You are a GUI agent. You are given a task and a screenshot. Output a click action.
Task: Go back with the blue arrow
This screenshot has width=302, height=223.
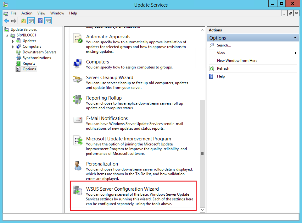(7, 21)
